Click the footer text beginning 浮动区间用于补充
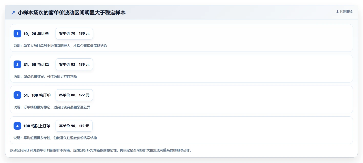Screen dimensions: 363x163 click(x=101, y=150)
